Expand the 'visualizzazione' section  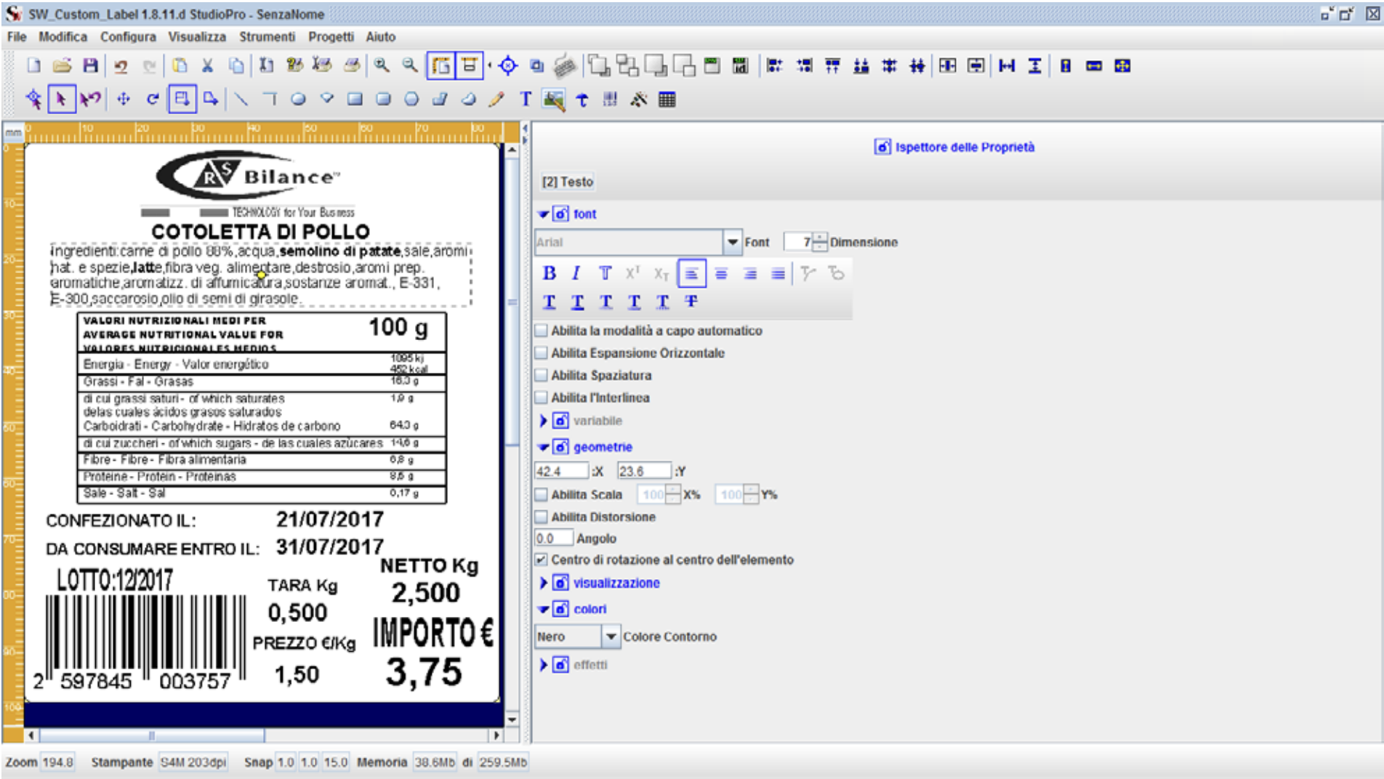coord(543,583)
